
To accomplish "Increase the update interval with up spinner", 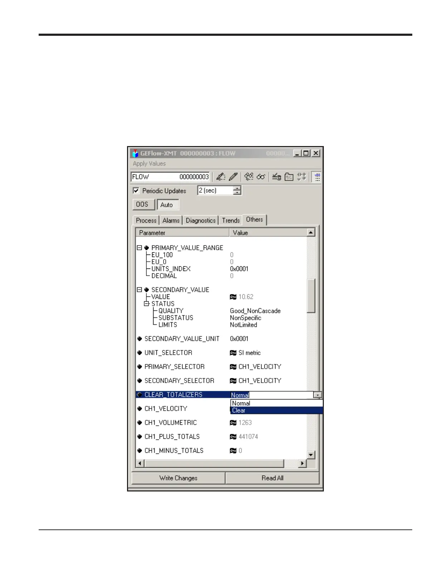I will (237, 188).
